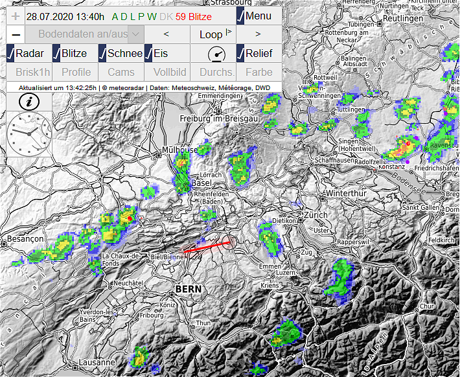
Task: Click the Schaffhausen city label
Action: (x=334, y=161)
